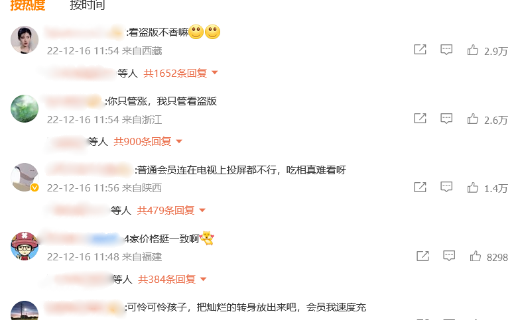Expand 共479条回复 replies
This screenshot has height=320, width=518.
171,210
